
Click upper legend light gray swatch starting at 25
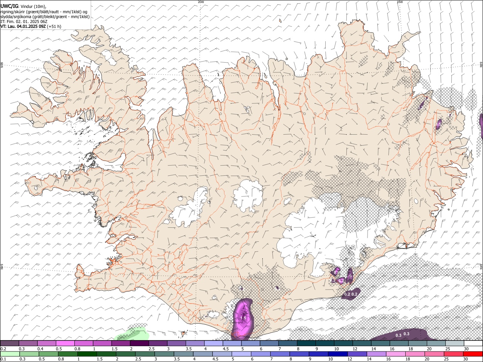click(455, 343)
